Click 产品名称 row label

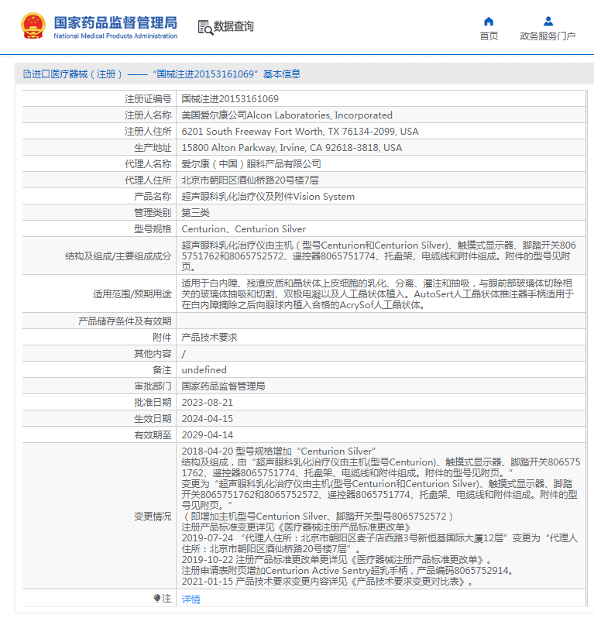coord(153,196)
